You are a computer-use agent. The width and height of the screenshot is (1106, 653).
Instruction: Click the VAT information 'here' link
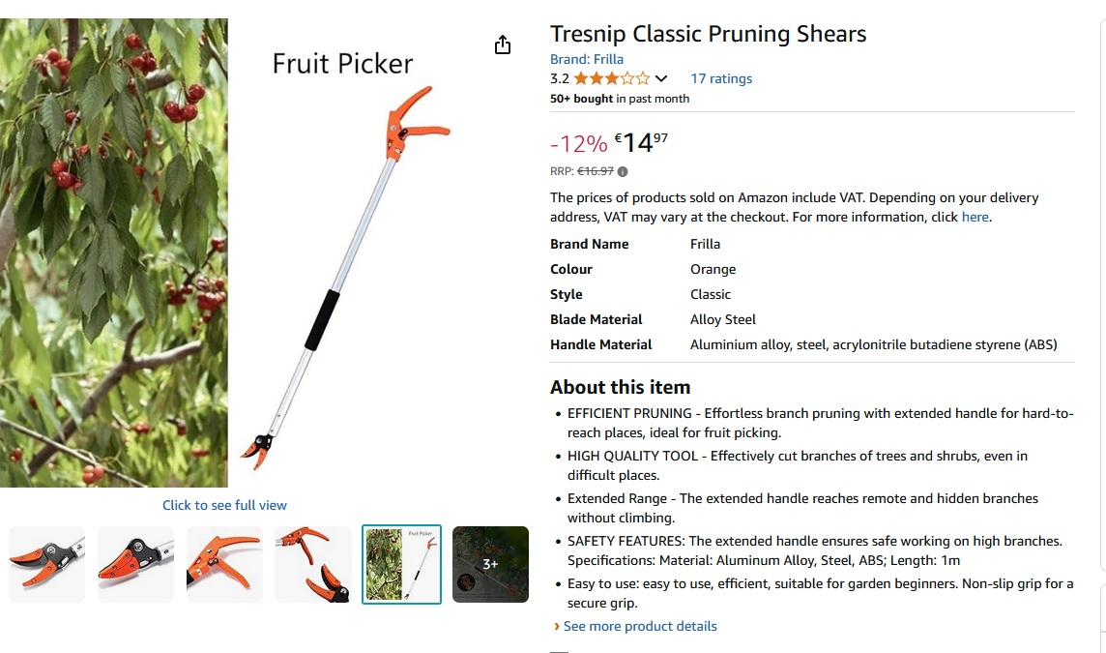(975, 217)
